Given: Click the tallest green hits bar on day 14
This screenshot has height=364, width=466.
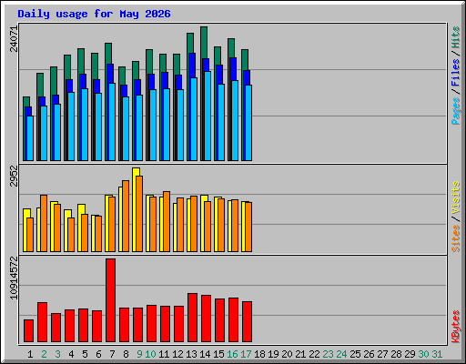Looking at the screenshot, I should coord(204,43).
